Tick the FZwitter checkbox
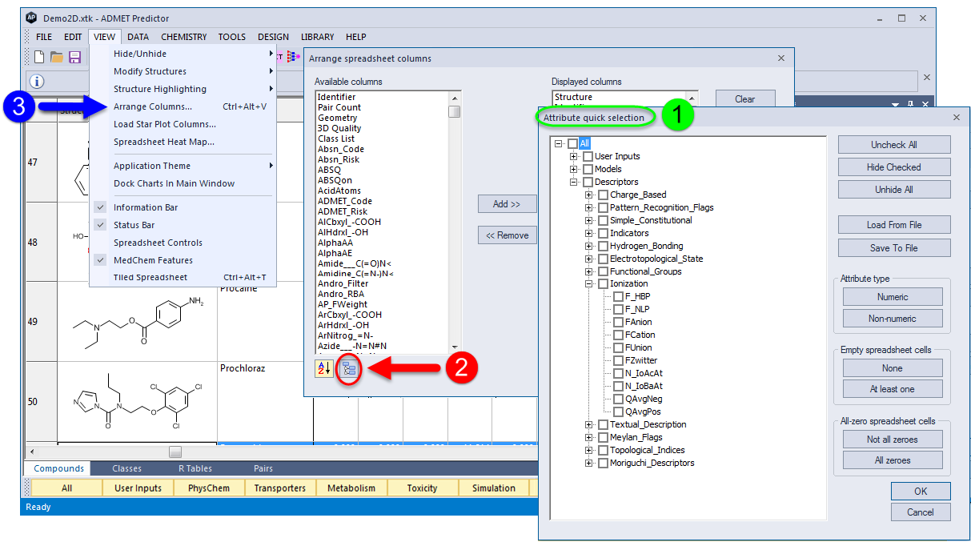This screenshot has height=550, width=979. 618,360
